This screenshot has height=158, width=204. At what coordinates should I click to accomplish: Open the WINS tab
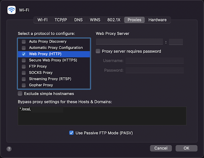tap(95, 20)
